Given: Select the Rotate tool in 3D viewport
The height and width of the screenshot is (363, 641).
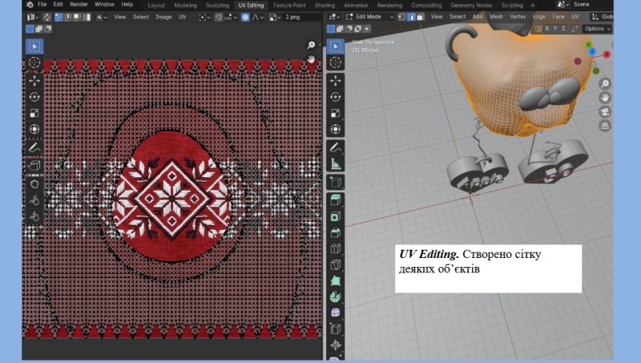Looking at the screenshot, I should (336, 97).
